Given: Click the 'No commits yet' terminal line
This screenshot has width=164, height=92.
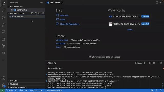Looking at the screenshot, I should pos(55,68).
